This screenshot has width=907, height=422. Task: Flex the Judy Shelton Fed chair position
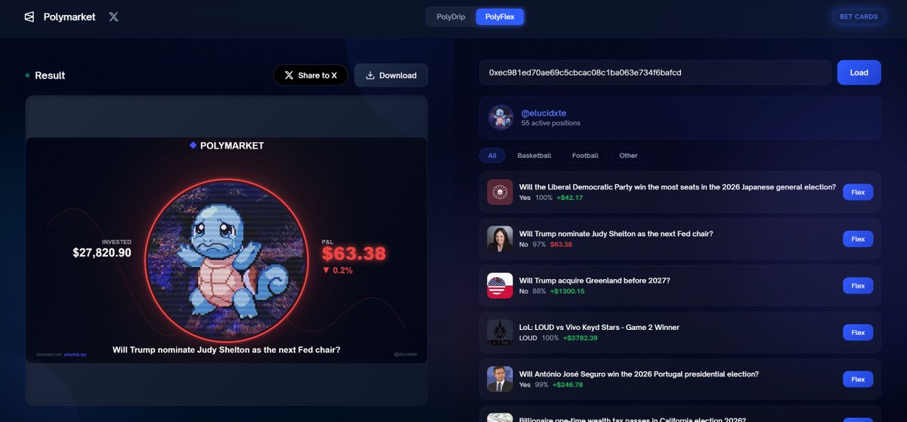pyautogui.click(x=858, y=239)
